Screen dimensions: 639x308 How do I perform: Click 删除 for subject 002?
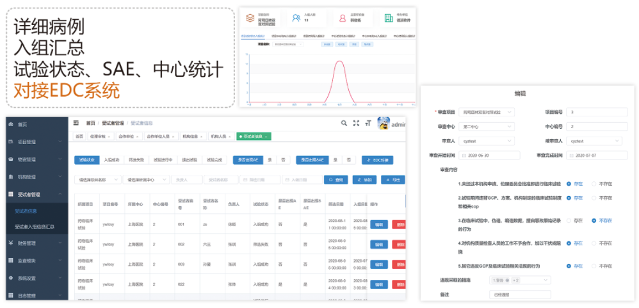click(x=399, y=244)
